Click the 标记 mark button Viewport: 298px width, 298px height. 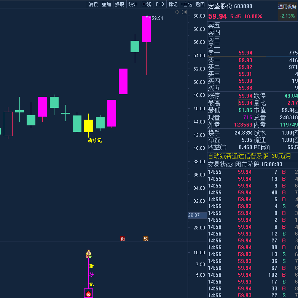click(173, 4)
